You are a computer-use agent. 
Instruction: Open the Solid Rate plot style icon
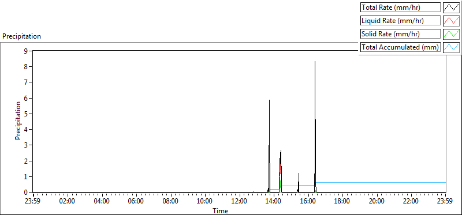(x=451, y=34)
